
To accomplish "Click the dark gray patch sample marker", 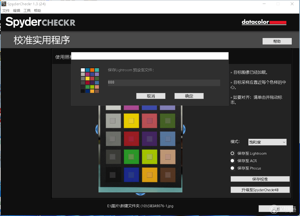I will (x=113, y=157).
